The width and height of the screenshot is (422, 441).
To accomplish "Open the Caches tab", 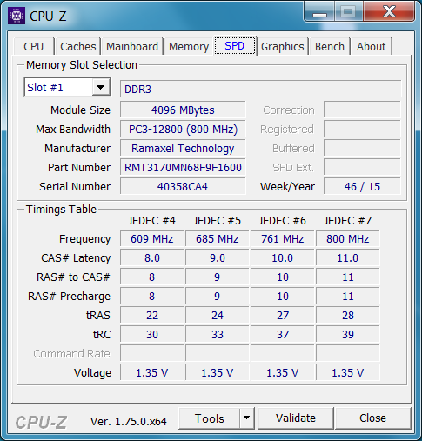I will point(77,46).
